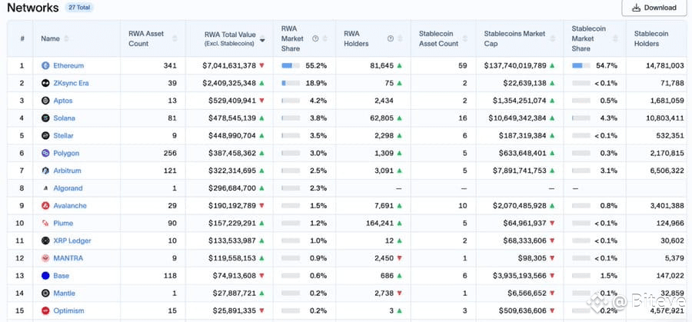Click the ZKsync Era logo icon
The width and height of the screenshot is (692, 322).
tap(45, 83)
